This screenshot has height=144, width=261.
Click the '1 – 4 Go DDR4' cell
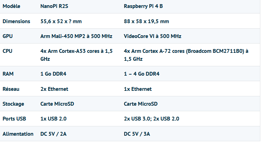tap(141, 74)
